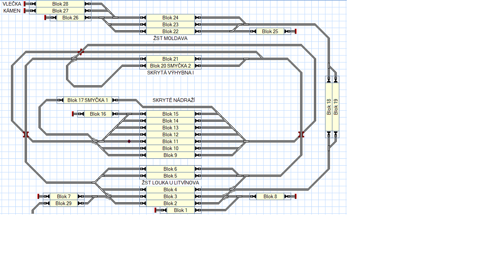Screen dimensions: 495x278
Task: Click the Blok 5 block
Action: [x=170, y=176]
